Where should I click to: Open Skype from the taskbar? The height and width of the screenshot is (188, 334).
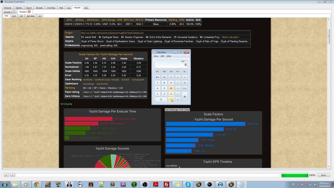coord(188,185)
